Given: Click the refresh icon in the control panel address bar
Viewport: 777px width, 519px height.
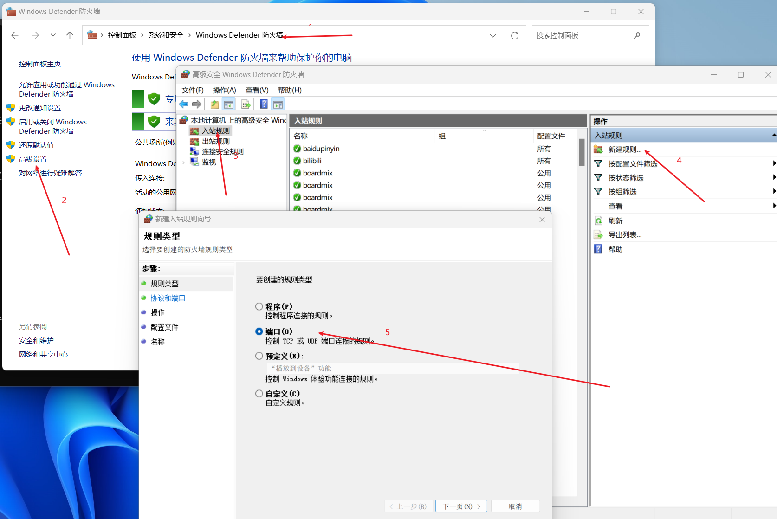Looking at the screenshot, I should pyautogui.click(x=514, y=35).
